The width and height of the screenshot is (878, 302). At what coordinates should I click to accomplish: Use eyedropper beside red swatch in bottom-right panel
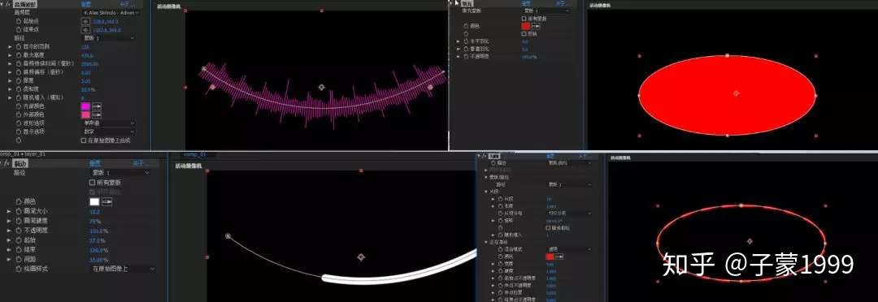coord(559,257)
